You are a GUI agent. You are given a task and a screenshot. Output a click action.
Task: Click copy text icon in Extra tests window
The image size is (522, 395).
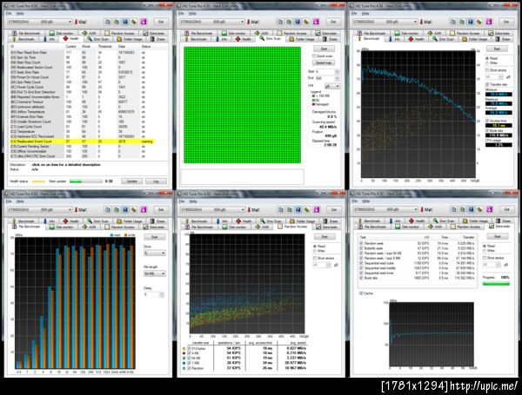[453, 209]
